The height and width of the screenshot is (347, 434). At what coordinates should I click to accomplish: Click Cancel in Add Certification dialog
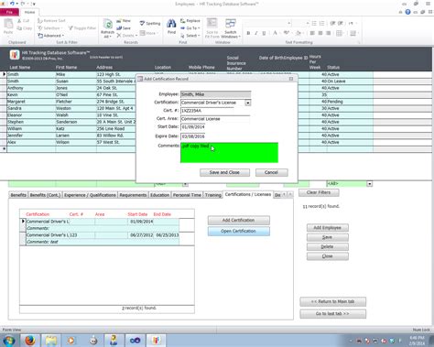point(271,172)
